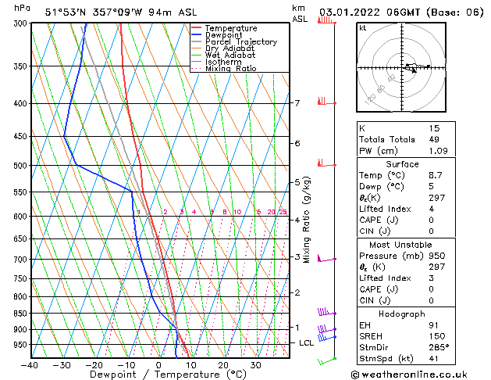
Task: Click the red Temperature legend line
Action: click(x=197, y=28)
